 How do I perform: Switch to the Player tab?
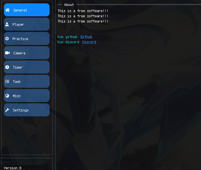(x=27, y=24)
